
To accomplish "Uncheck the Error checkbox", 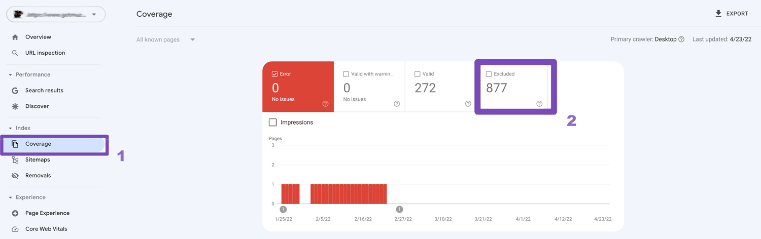I will [x=274, y=74].
